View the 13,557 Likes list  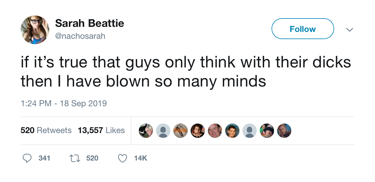click(101, 130)
